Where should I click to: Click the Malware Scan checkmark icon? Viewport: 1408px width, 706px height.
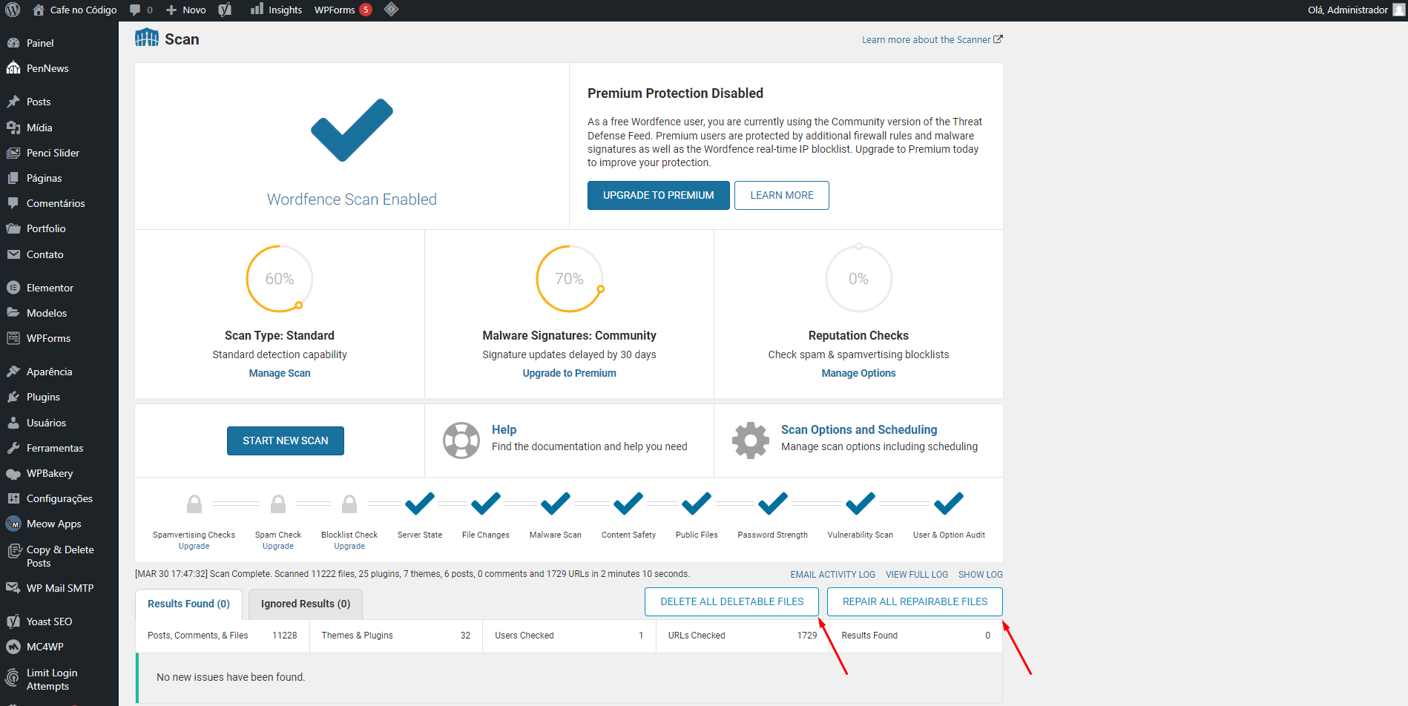(556, 504)
